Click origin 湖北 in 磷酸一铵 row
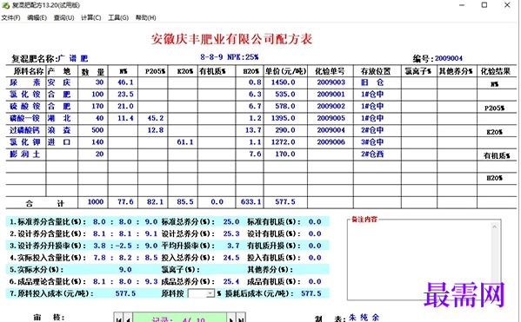 (59, 118)
